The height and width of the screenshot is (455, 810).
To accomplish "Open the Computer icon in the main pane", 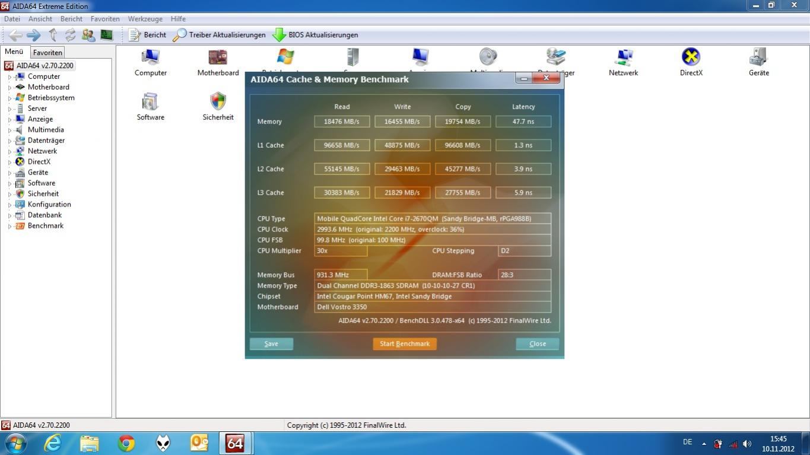I will (151, 62).
